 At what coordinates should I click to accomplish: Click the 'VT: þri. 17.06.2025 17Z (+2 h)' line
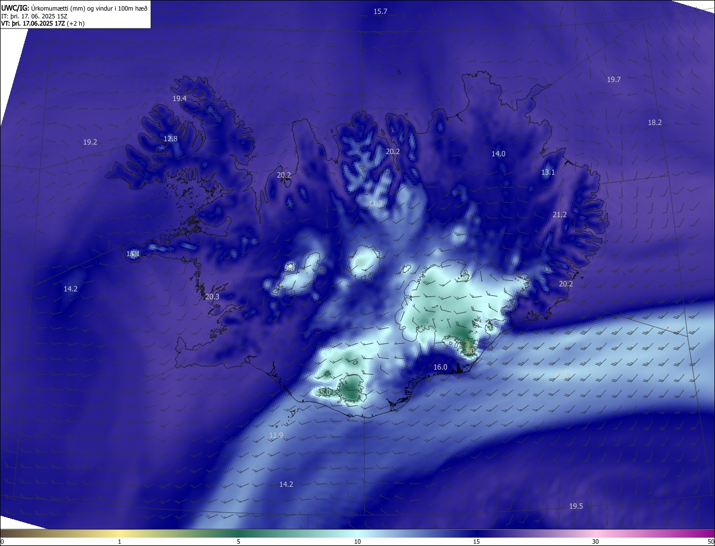click(42, 23)
